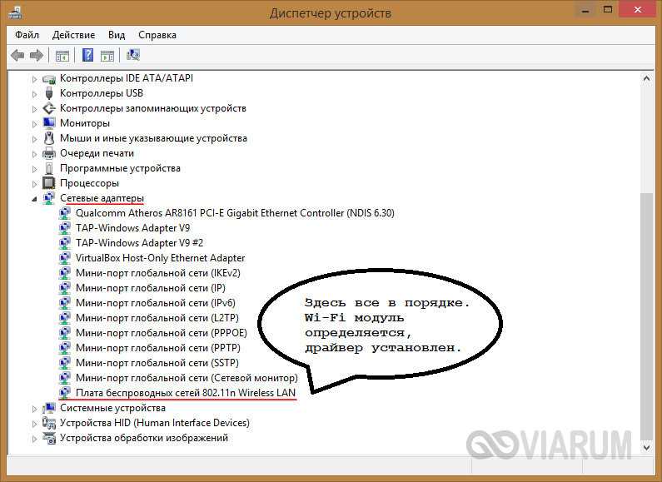
Task: Click the scrollbar up arrow
Action: 646,78
